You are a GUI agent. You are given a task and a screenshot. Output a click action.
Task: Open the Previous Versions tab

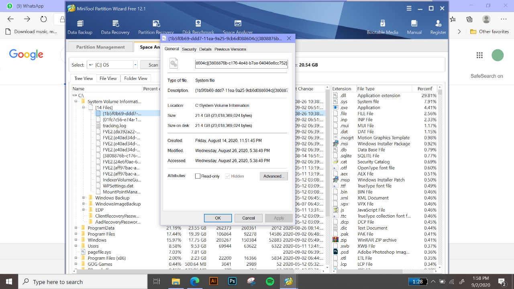tap(230, 49)
